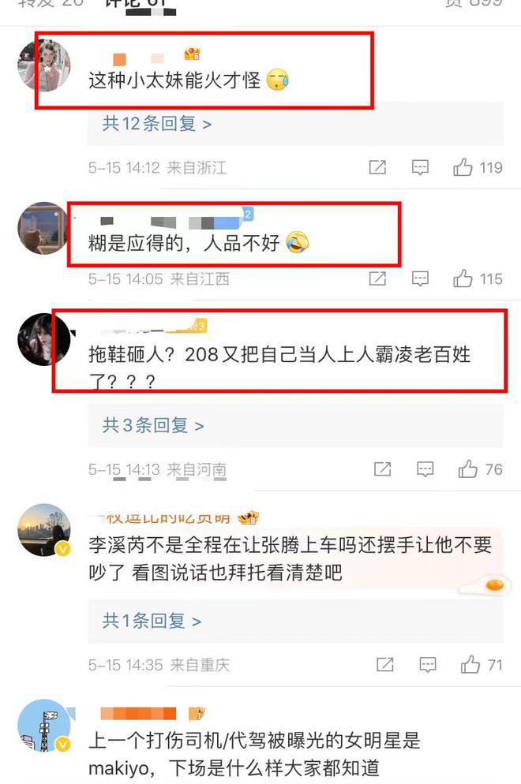
Task: Expand 共12条回复 replies
Action: pyautogui.click(x=156, y=124)
